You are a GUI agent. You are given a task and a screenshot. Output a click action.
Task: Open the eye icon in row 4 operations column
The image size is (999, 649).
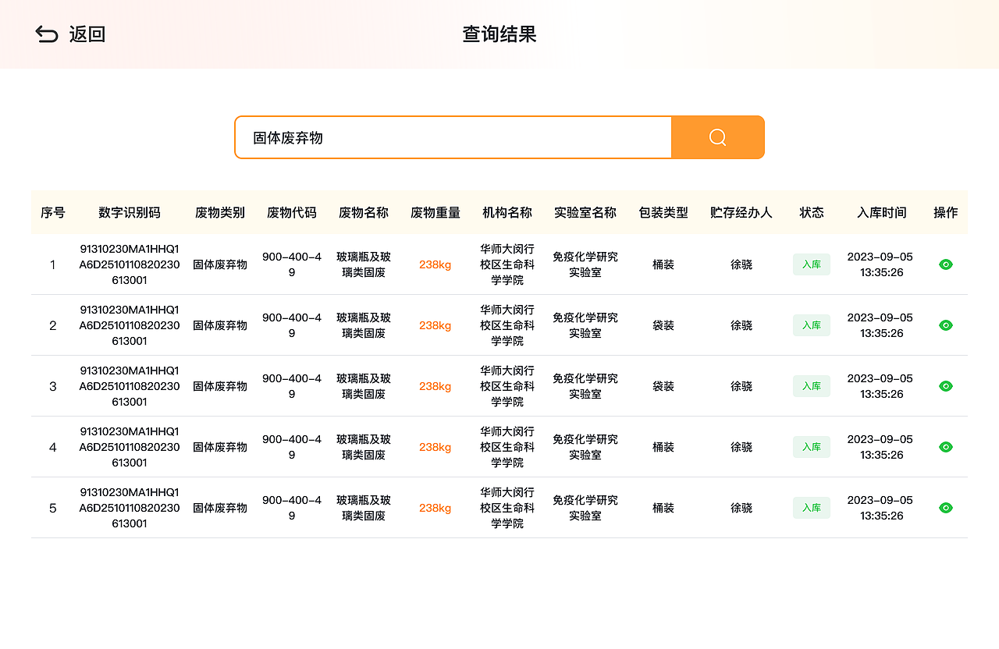pos(945,447)
